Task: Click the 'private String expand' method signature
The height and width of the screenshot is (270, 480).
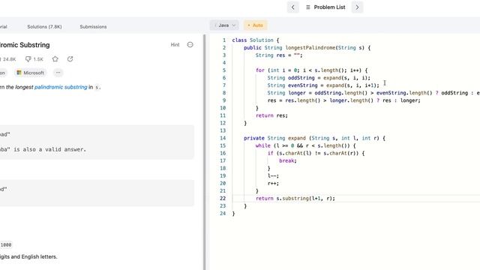Action: (314, 138)
